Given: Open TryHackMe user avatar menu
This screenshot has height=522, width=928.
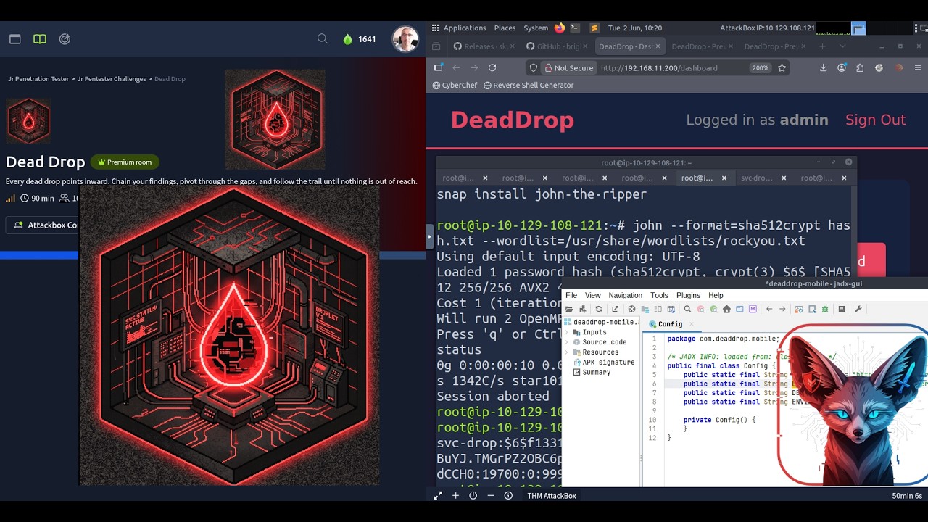Looking at the screenshot, I should tap(405, 39).
